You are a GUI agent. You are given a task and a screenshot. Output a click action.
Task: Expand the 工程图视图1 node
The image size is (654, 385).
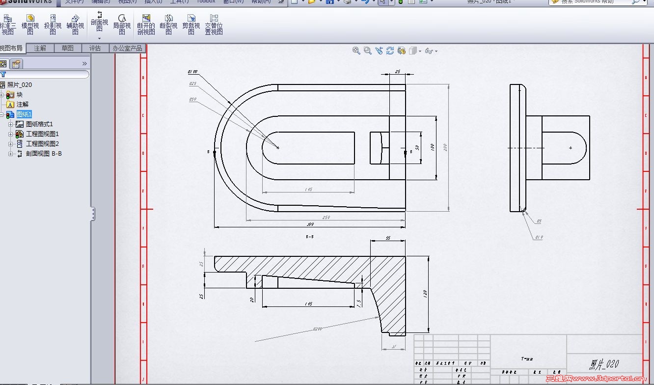tap(11, 134)
